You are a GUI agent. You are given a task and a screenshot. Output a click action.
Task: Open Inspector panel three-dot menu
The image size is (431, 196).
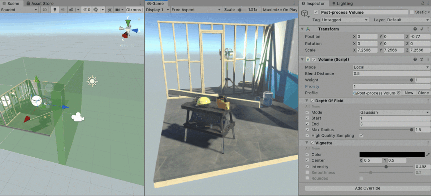[428, 3]
